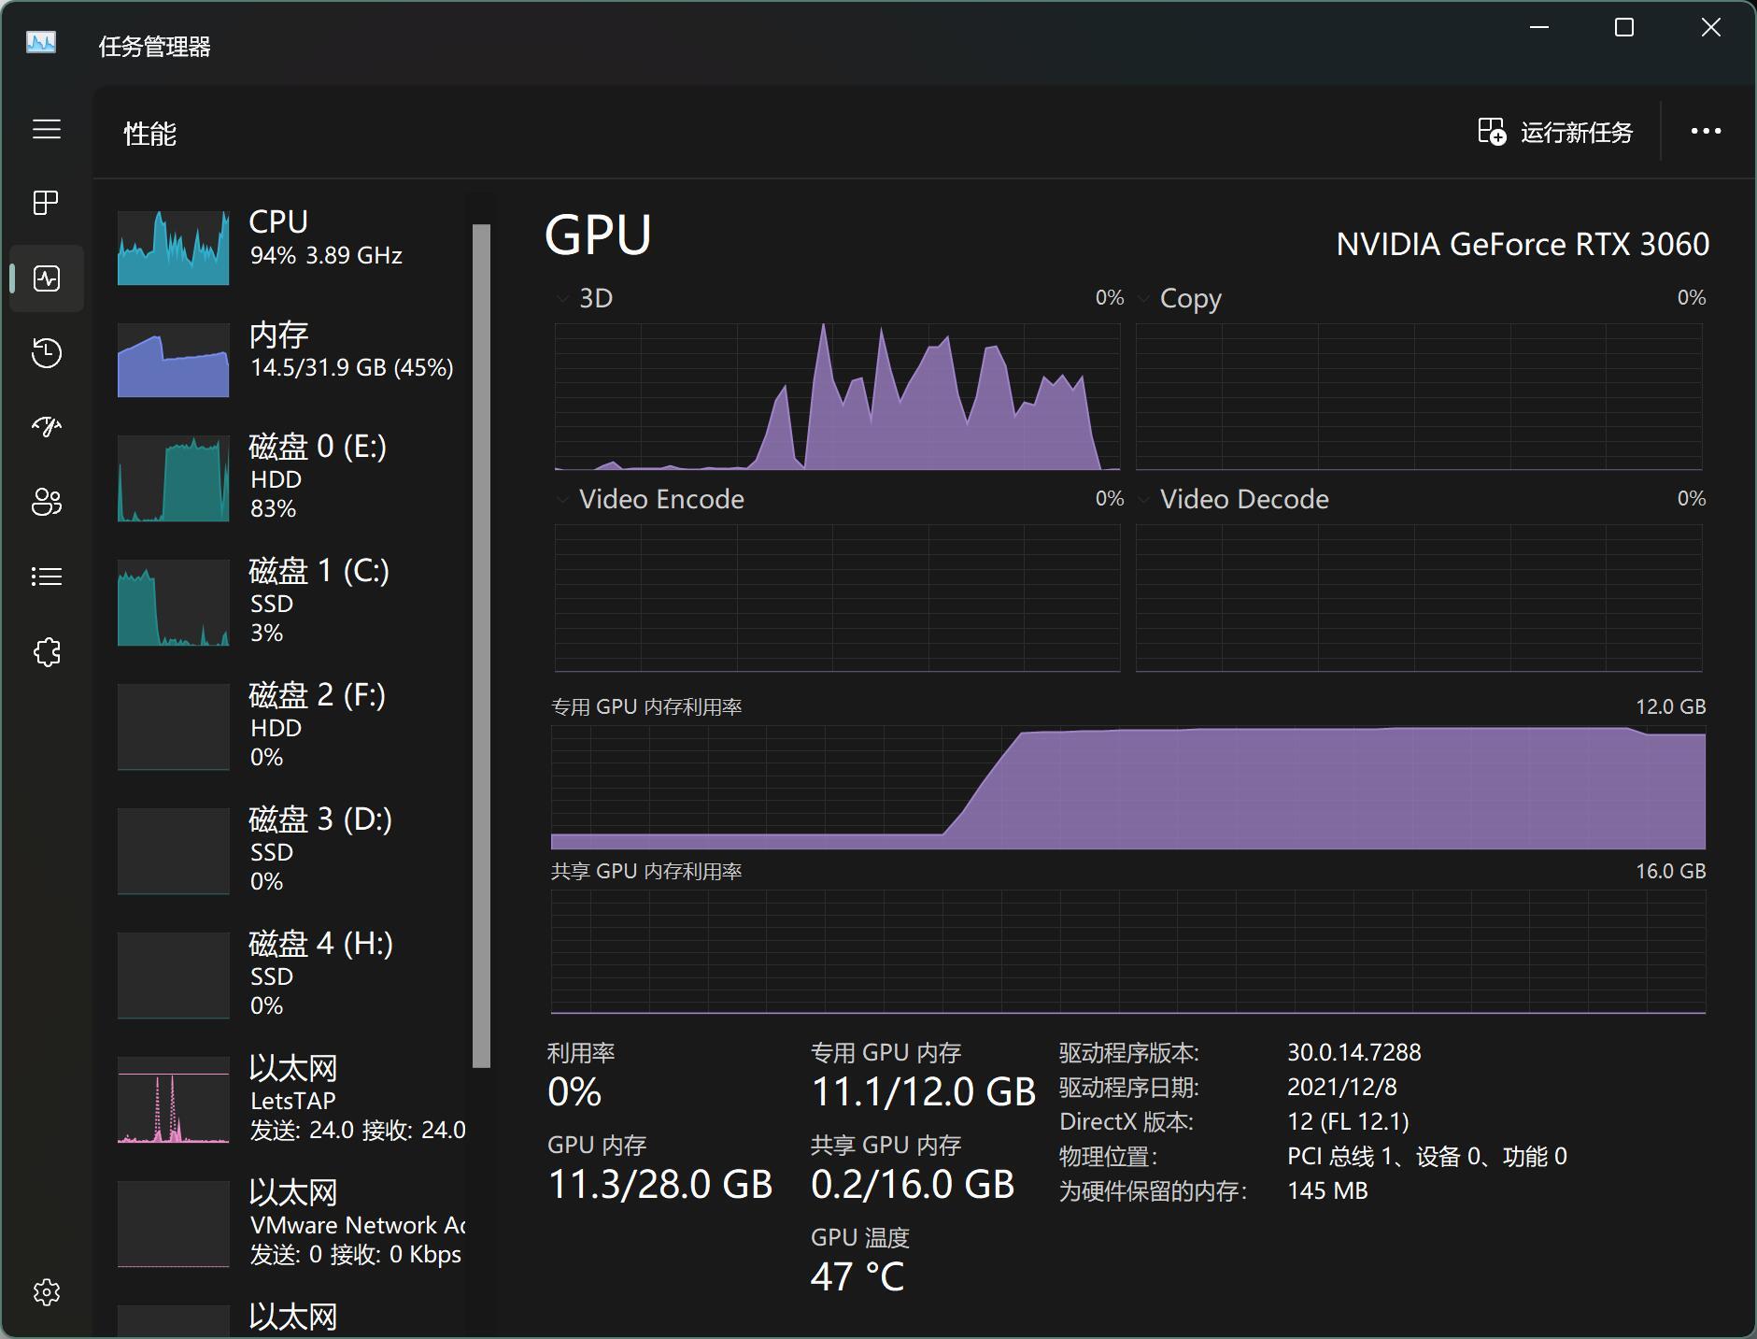Click the 专用 GPU 内存利用率 graph
Screen dimensions: 1757x1339
(x=1128, y=788)
